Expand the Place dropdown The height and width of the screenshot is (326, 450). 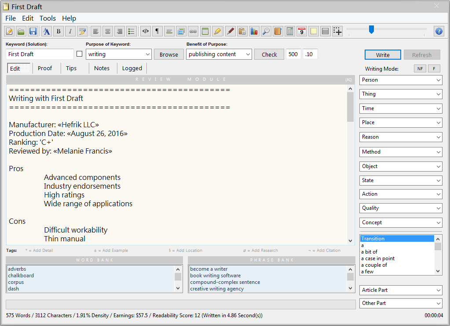pyautogui.click(x=401, y=122)
